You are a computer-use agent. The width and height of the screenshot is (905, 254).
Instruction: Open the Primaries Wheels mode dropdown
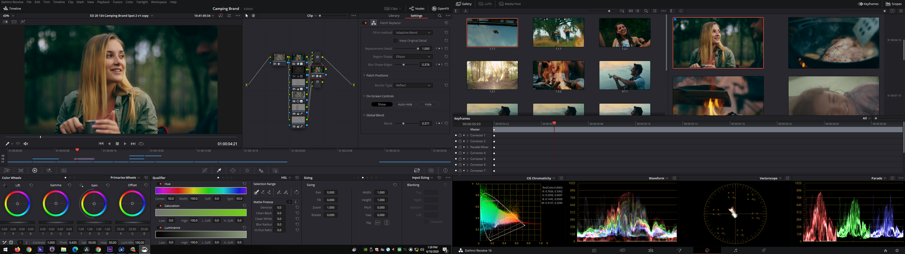click(125, 178)
